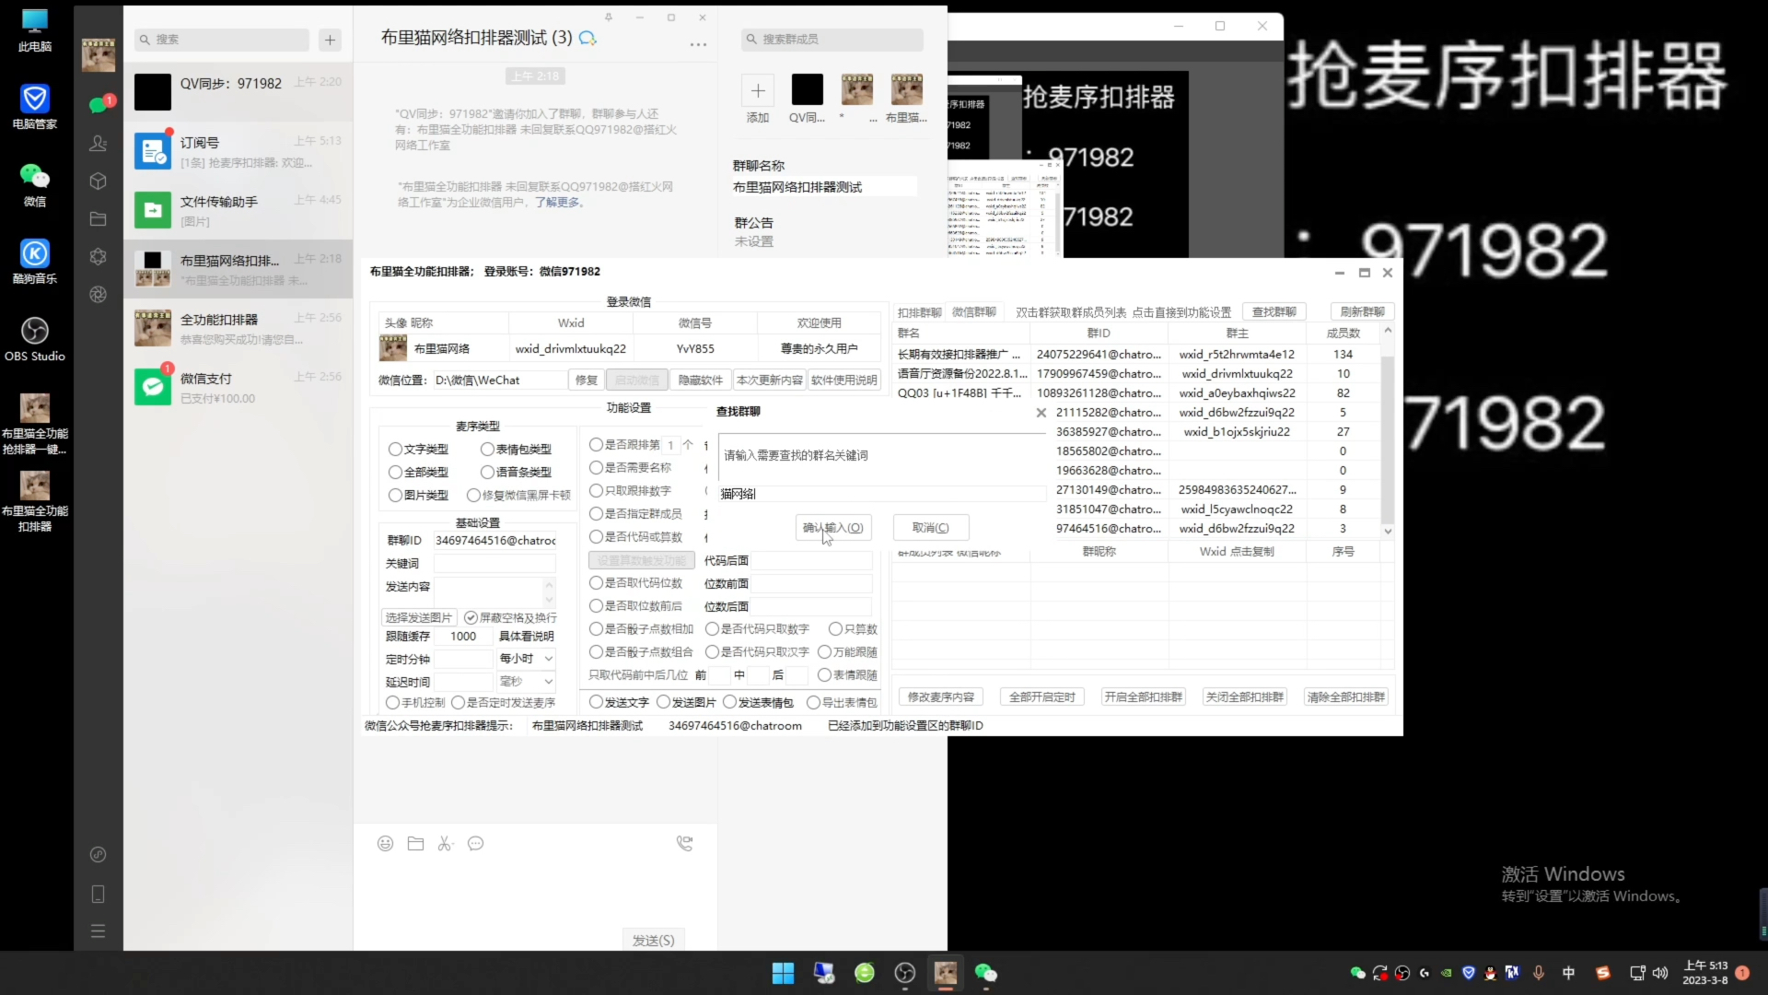
Task: Click plus button beside WeChat search
Action: click(x=330, y=40)
